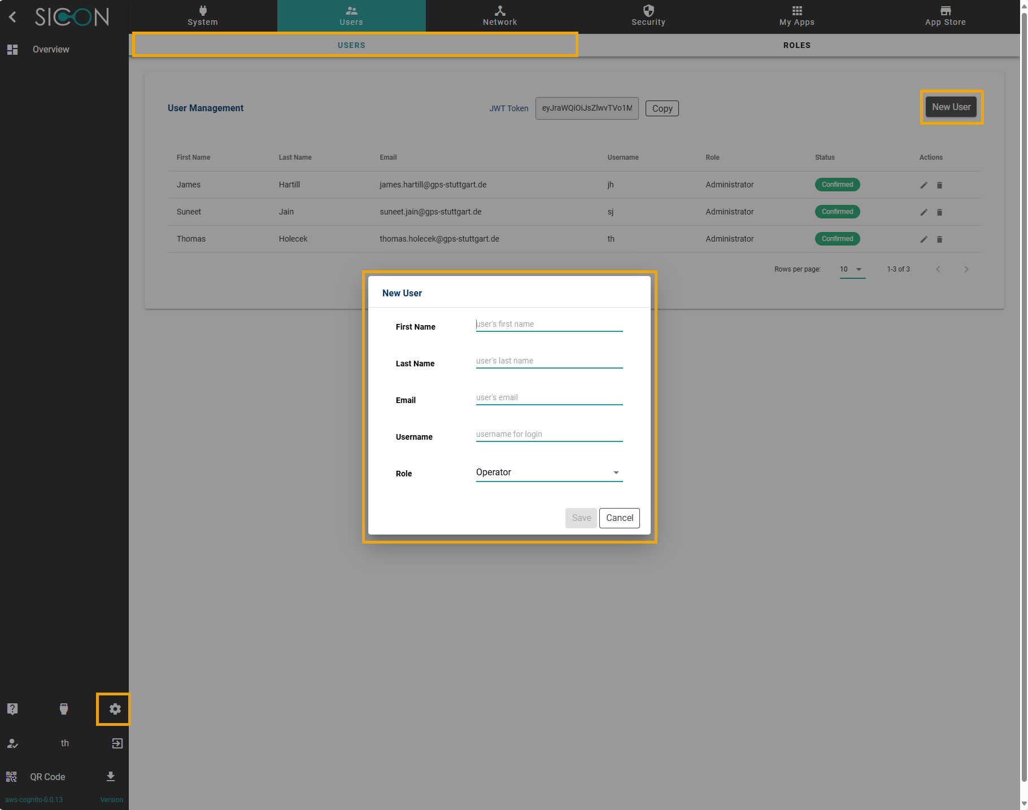The width and height of the screenshot is (1028, 810).
Task: Switch to the ROLES tab
Action: [x=796, y=45]
